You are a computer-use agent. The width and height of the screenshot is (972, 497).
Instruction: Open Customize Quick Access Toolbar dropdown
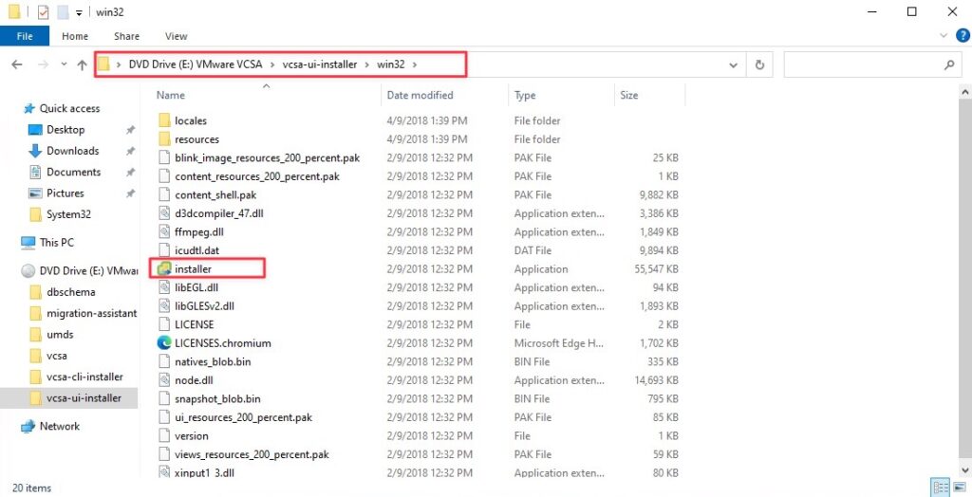point(80,12)
